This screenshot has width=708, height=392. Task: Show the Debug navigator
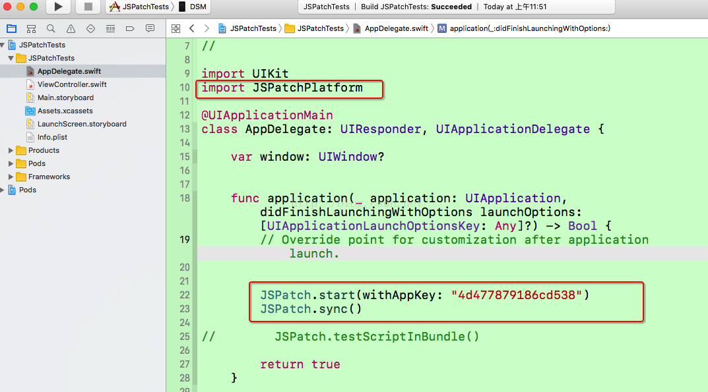111,29
